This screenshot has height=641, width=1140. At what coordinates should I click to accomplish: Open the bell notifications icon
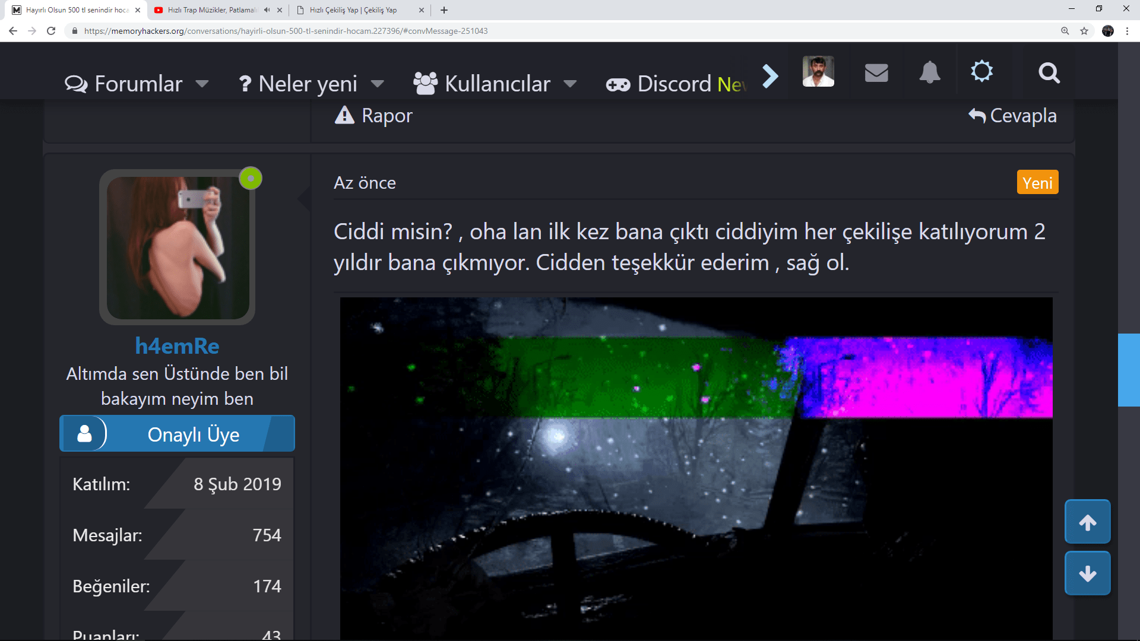pyautogui.click(x=930, y=72)
